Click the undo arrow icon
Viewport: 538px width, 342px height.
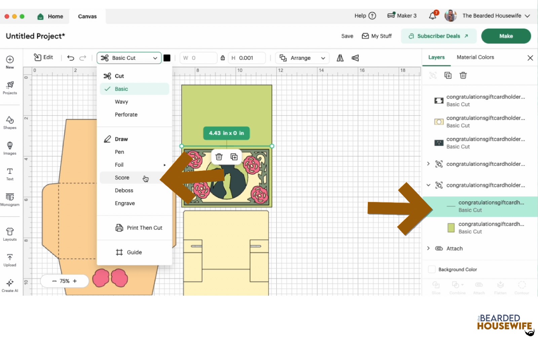(x=71, y=58)
